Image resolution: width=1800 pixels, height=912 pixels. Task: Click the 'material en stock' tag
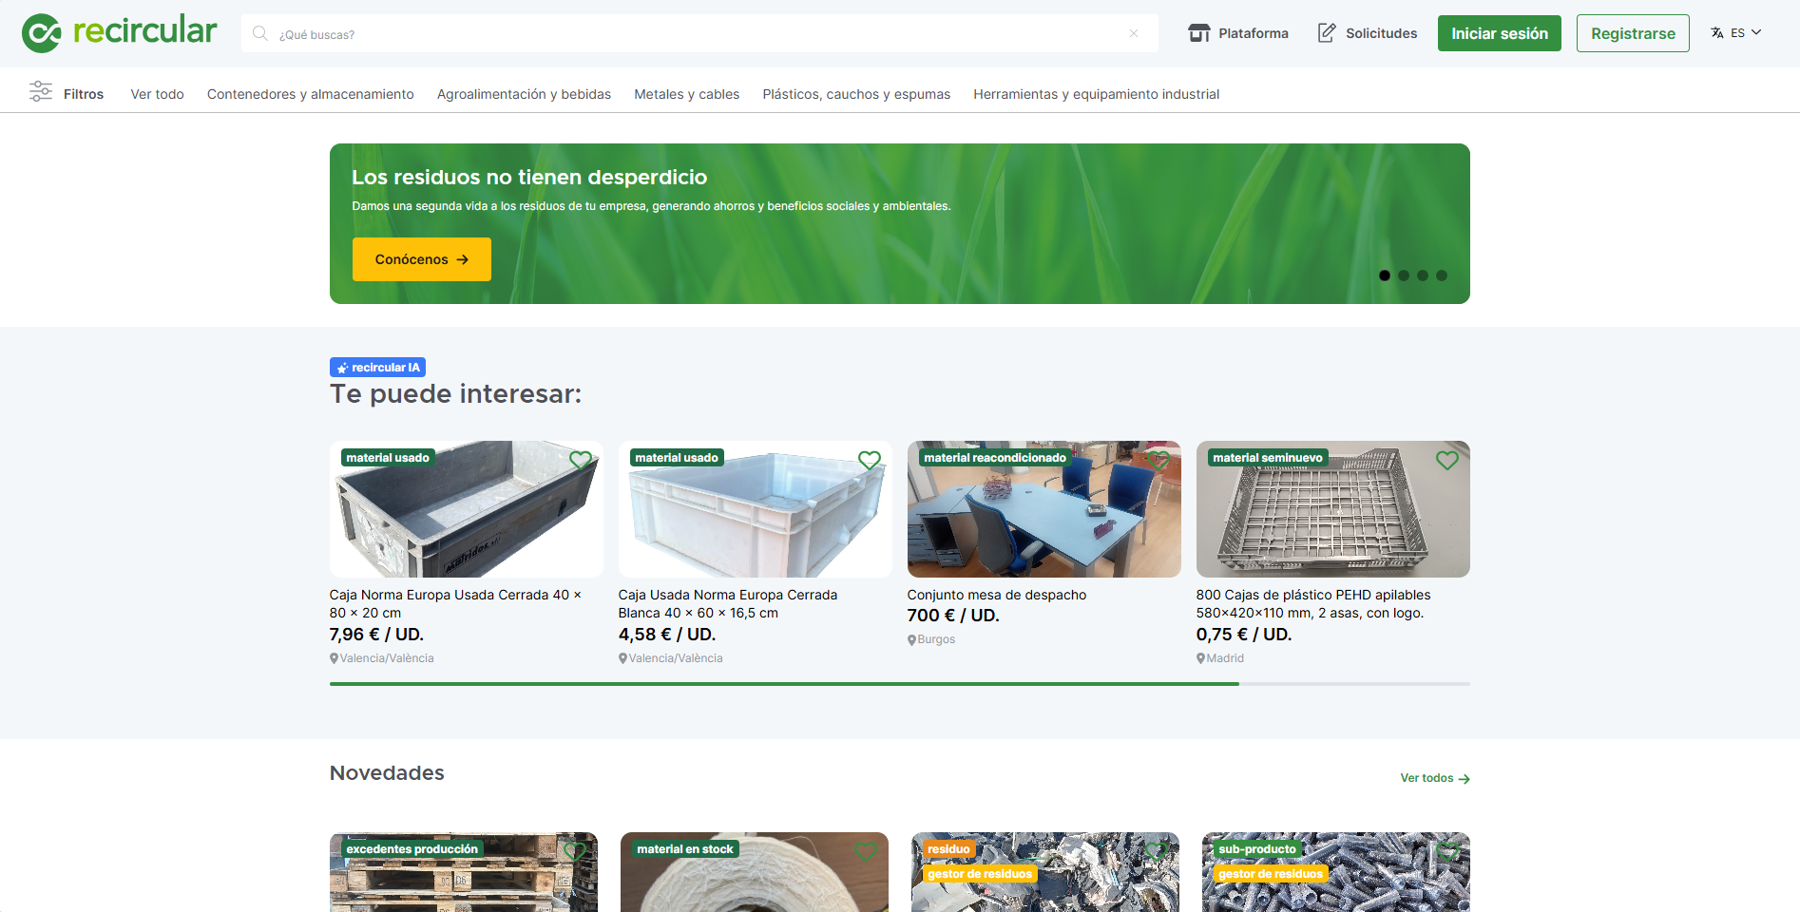[685, 849]
